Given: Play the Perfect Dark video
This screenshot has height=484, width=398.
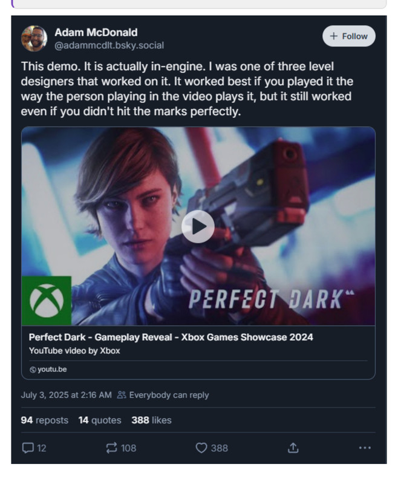Looking at the screenshot, I should click(x=198, y=226).
